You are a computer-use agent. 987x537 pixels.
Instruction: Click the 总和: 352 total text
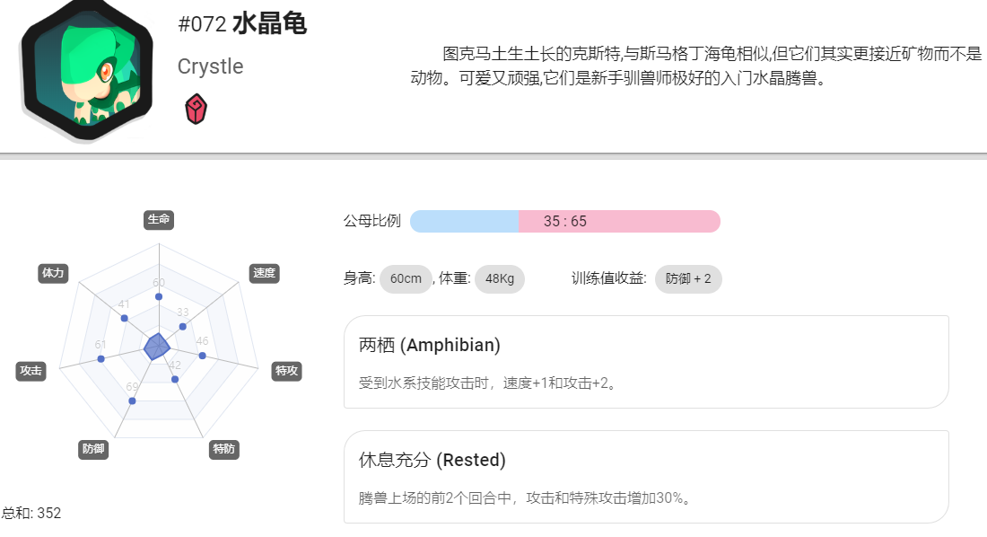tap(31, 513)
